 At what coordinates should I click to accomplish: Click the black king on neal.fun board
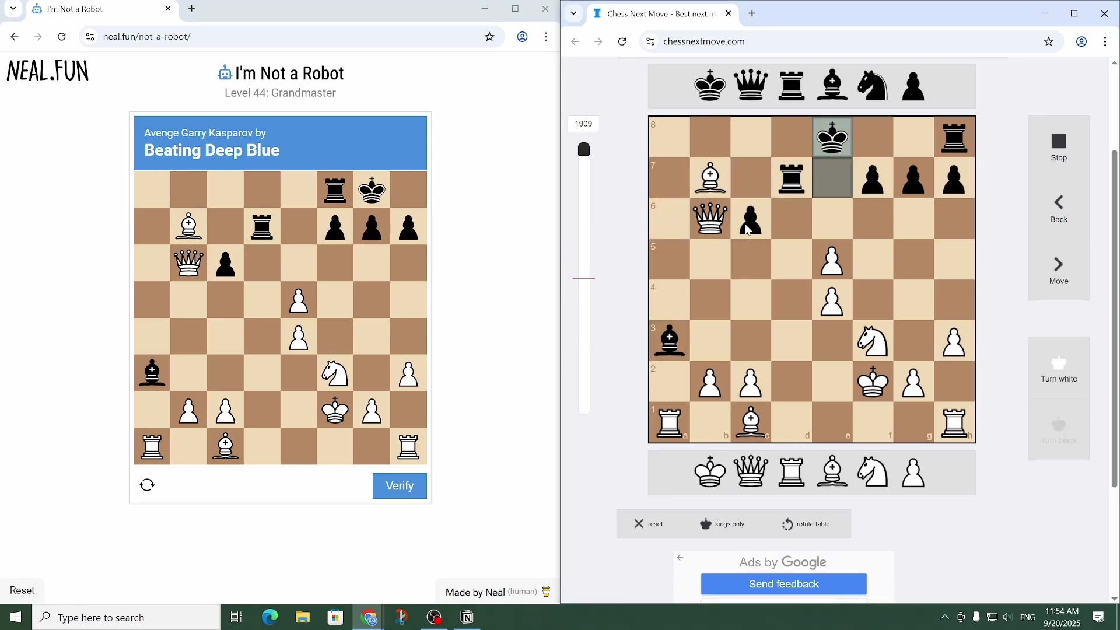click(x=372, y=190)
